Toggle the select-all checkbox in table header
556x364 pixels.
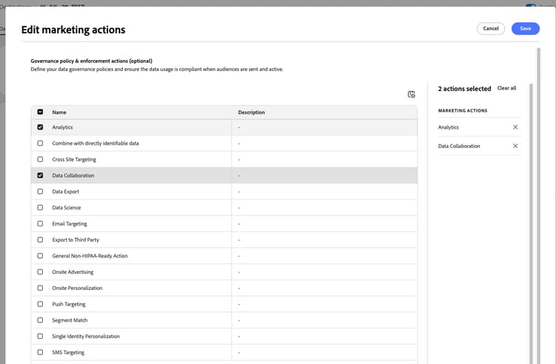40,112
